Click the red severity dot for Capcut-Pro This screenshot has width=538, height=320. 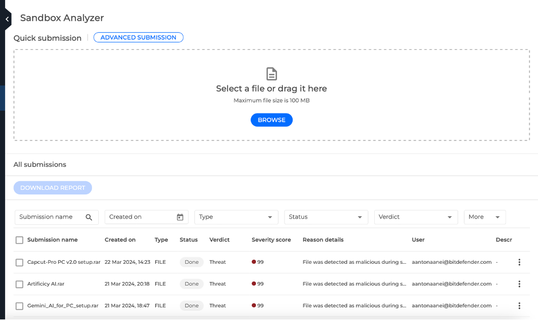point(254,262)
